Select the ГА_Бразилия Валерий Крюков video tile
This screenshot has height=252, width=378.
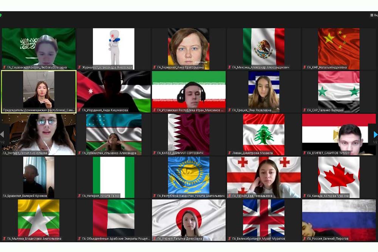coord(39,177)
